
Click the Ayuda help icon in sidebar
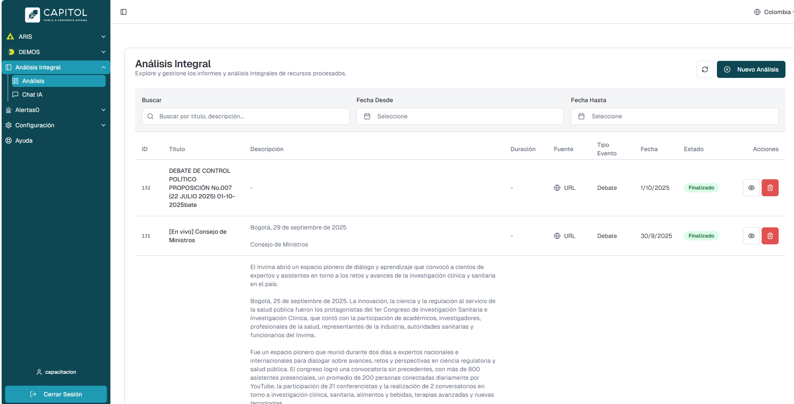(8, 140)
